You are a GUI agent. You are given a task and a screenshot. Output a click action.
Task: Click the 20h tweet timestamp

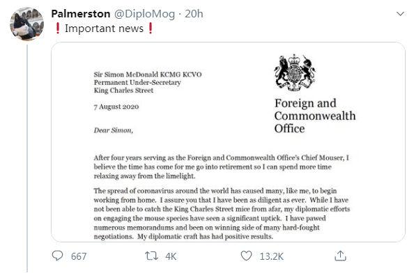pos(194,14)
